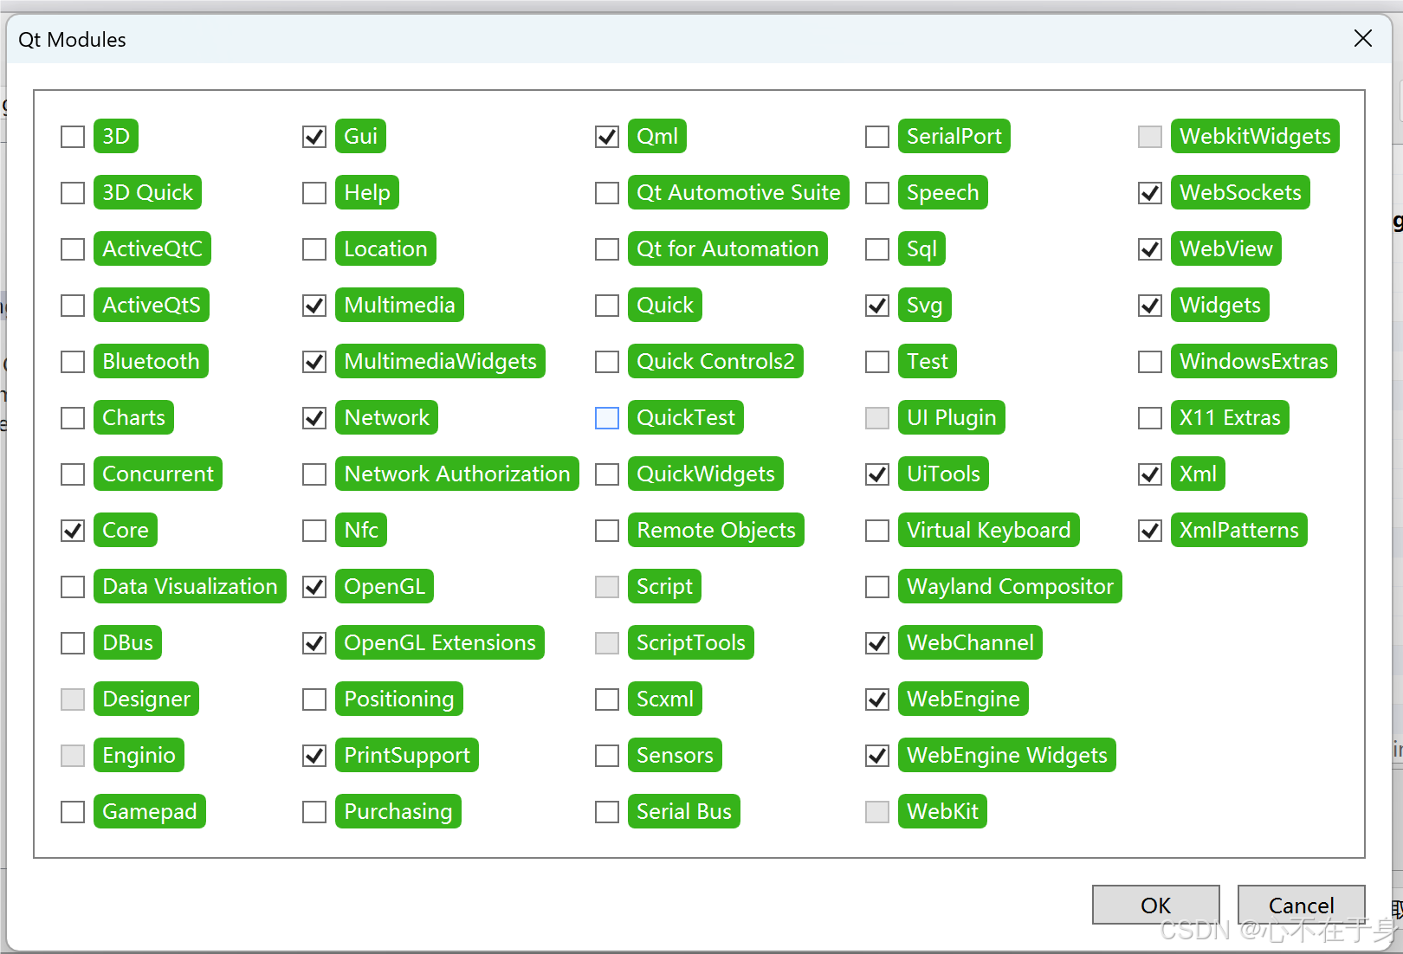Screen dimensions: 1403x954
Task: Enable Quick Controls2 module
Action: (607, 362)
